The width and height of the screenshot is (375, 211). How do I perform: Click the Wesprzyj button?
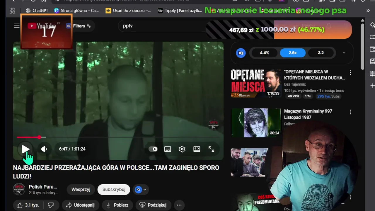coord(81,189)
